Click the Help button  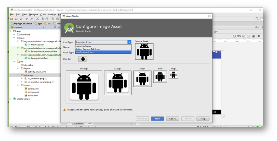203,119
